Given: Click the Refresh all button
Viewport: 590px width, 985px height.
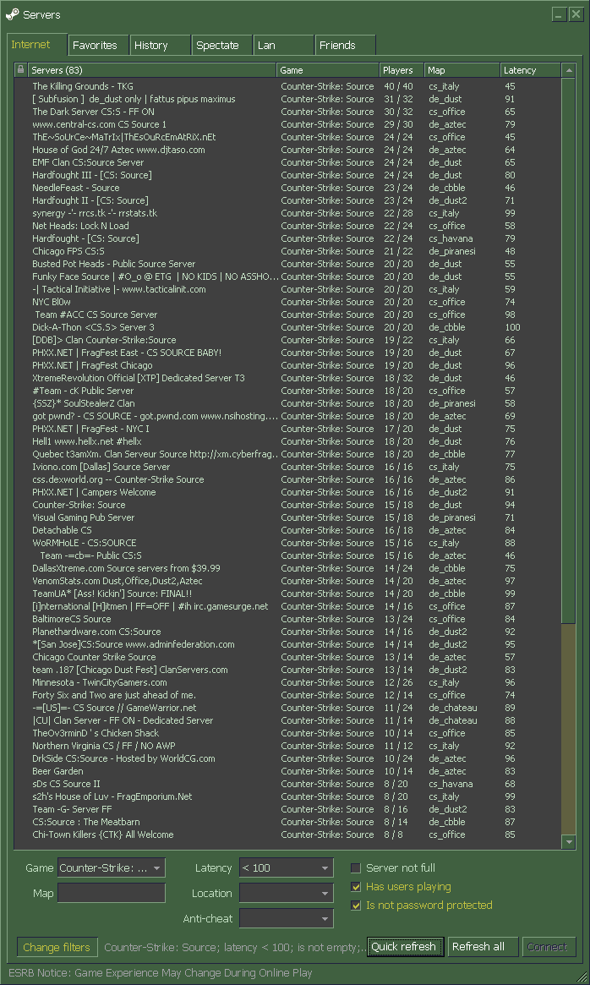Looking at the screenshot, I should pos(482,947).
